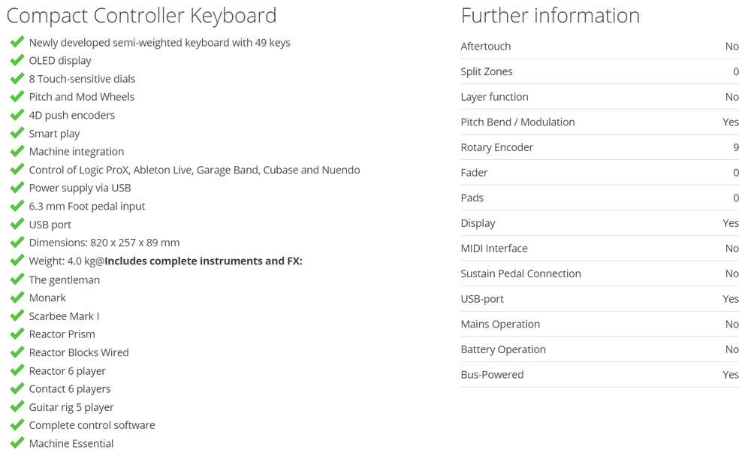The height and width of the screenshot is (462, 751).
Task: Click the green tick beside Machine Essential
Action: point(17,442)
